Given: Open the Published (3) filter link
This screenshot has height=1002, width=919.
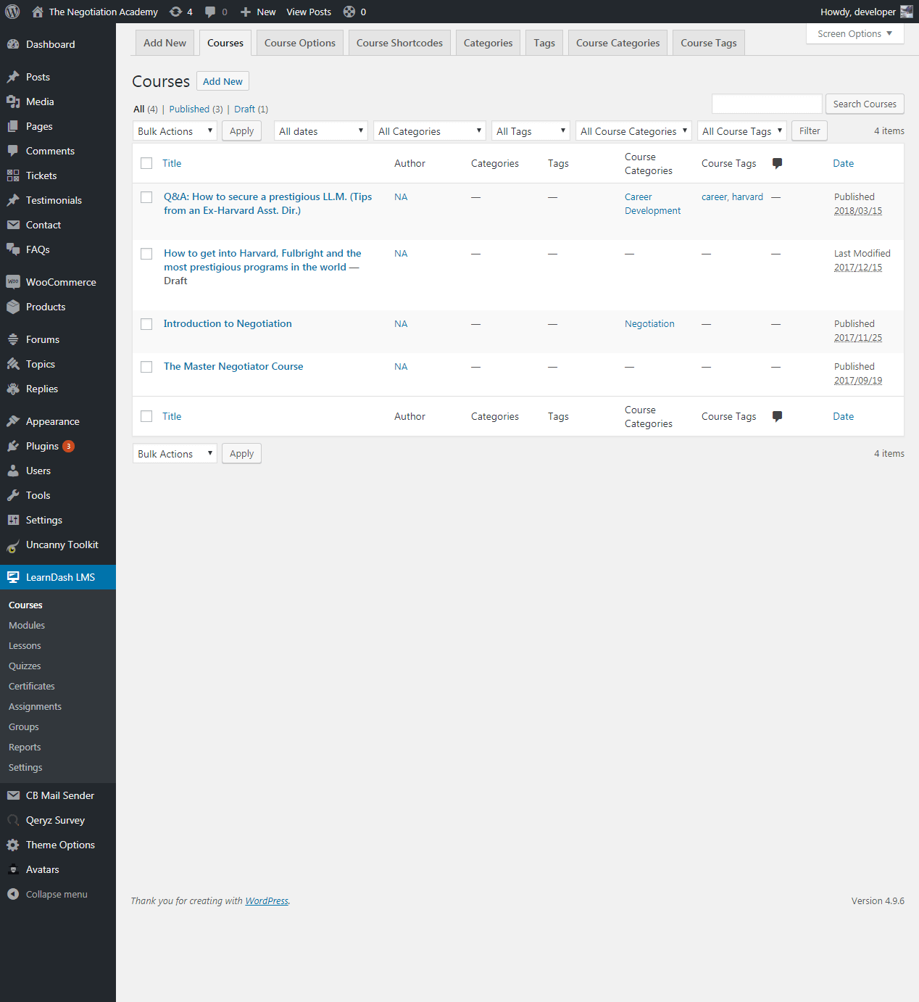Looking at the screenshot, I should click(196, 109).
